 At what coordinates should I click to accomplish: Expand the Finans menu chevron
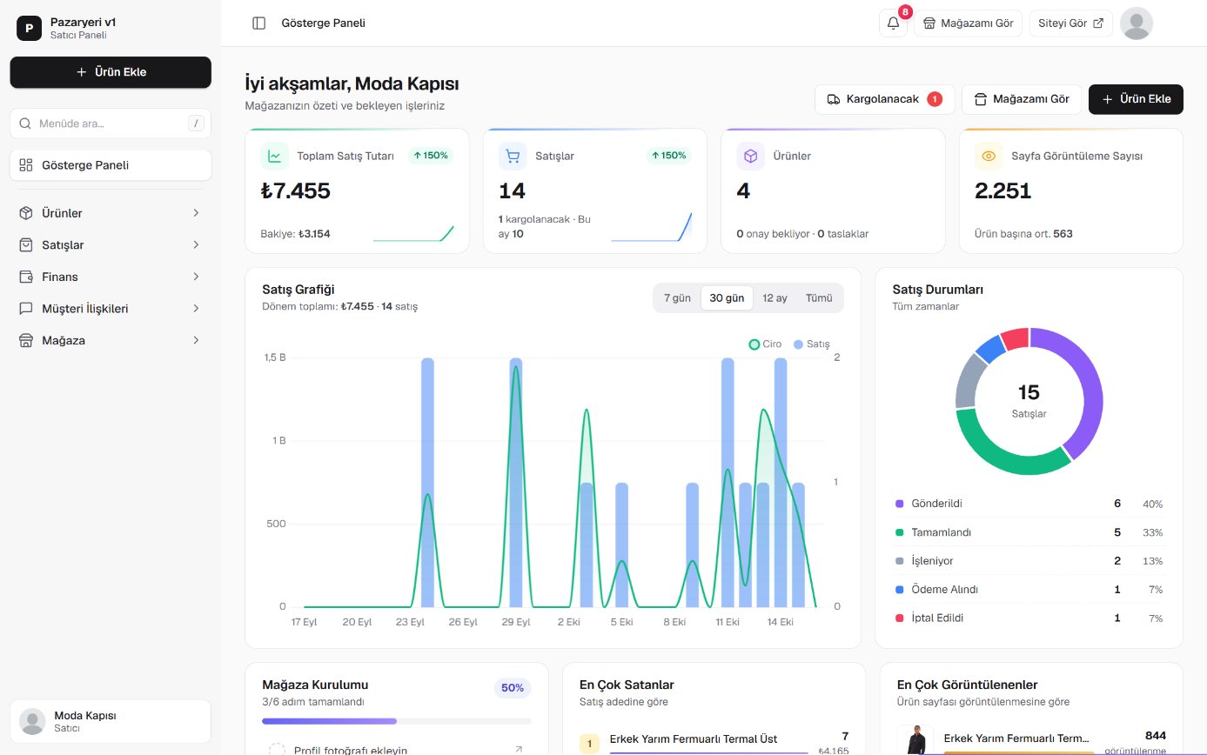(196, 277)
